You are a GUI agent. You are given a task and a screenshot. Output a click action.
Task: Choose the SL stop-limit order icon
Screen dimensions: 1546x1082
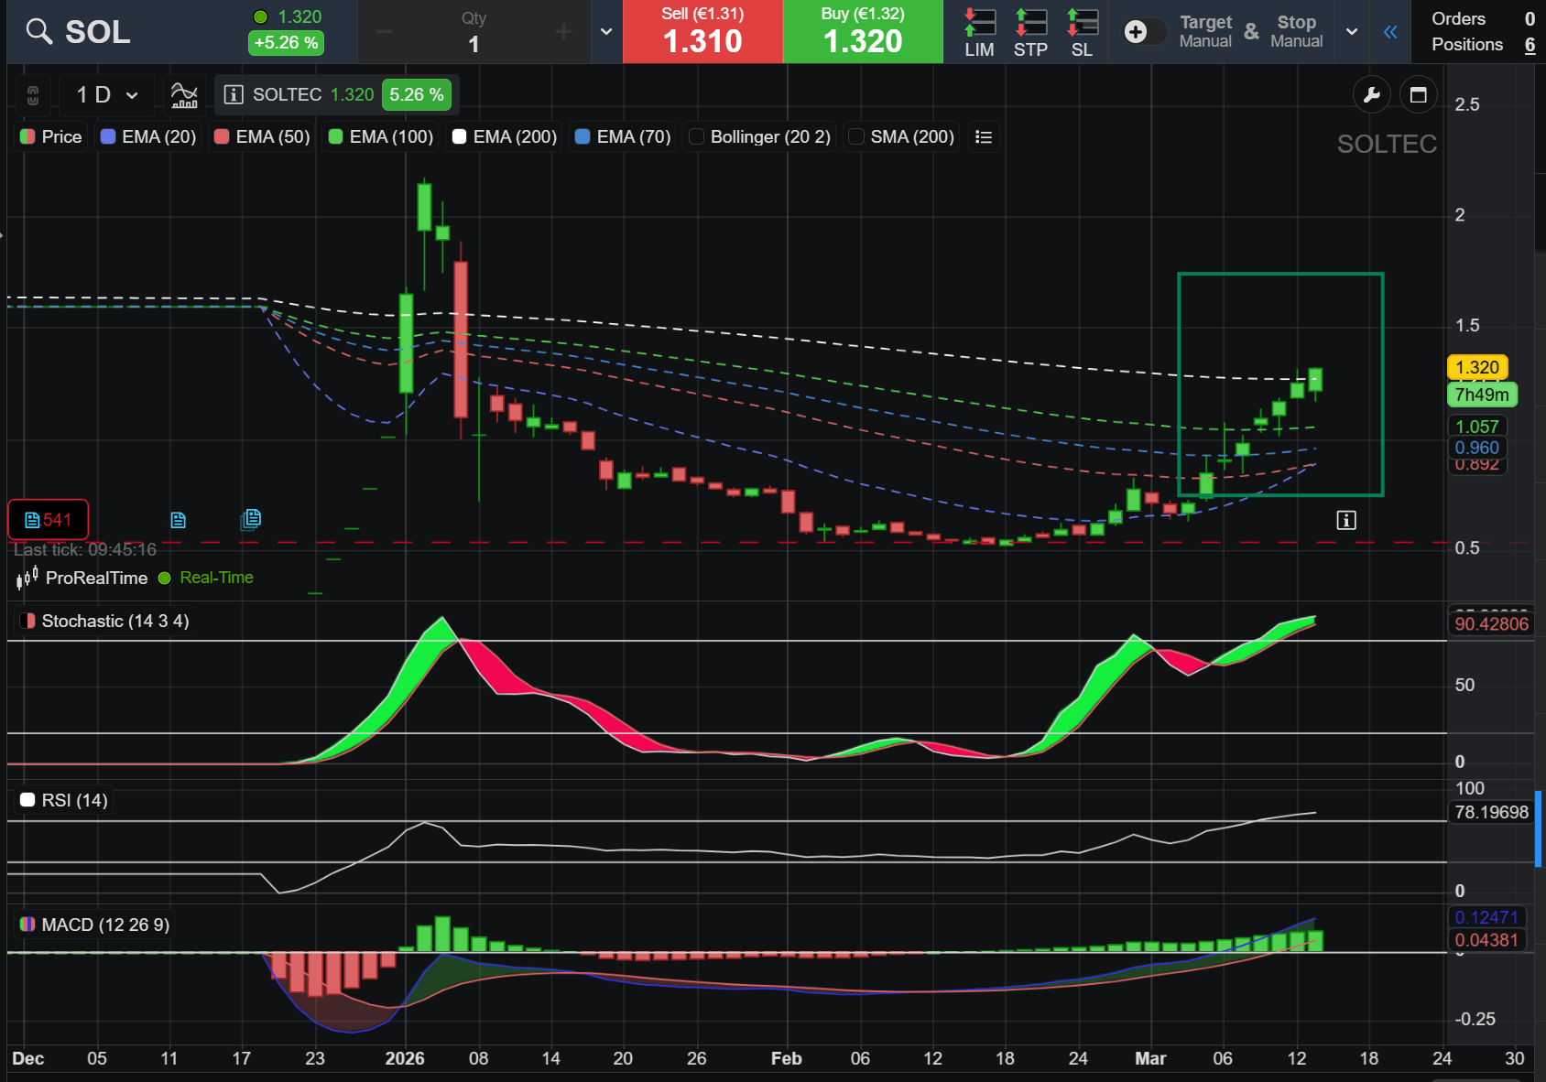coord(1082,32)
